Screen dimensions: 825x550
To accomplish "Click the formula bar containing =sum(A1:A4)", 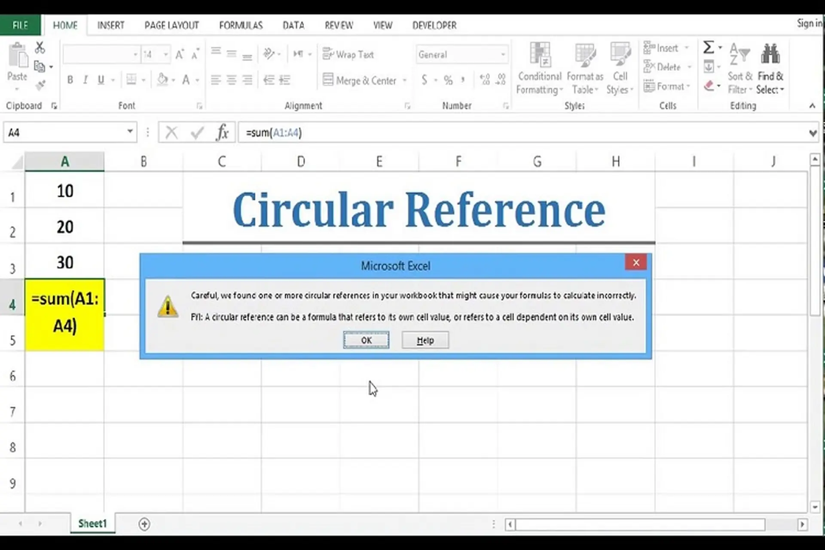I will [x=301, y=132].
